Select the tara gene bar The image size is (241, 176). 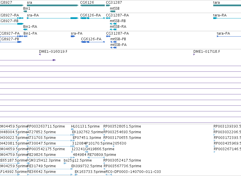(227, 5)
